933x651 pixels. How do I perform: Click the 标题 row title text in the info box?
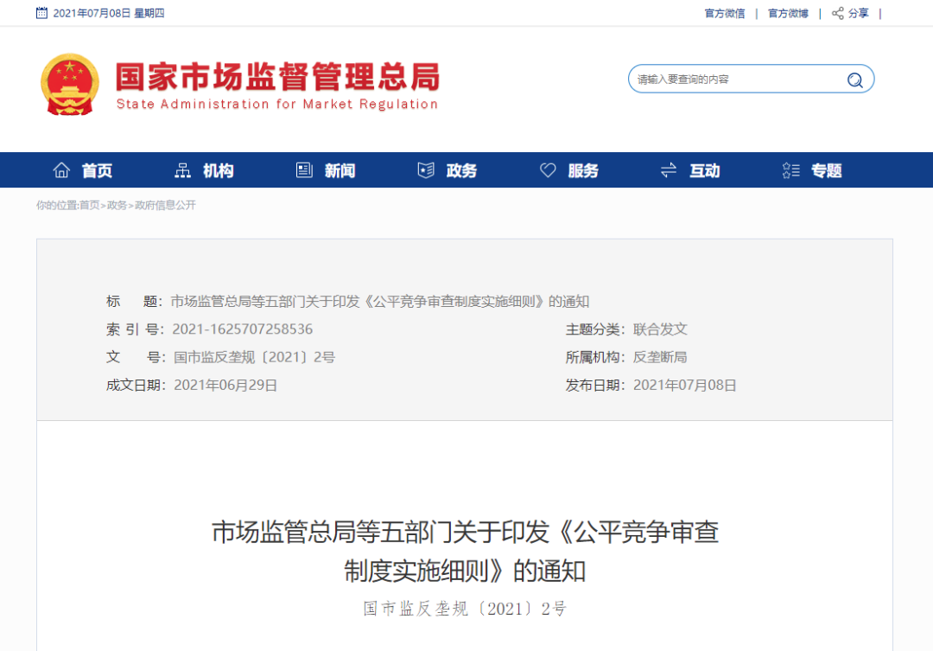click(x=379, y=302)
